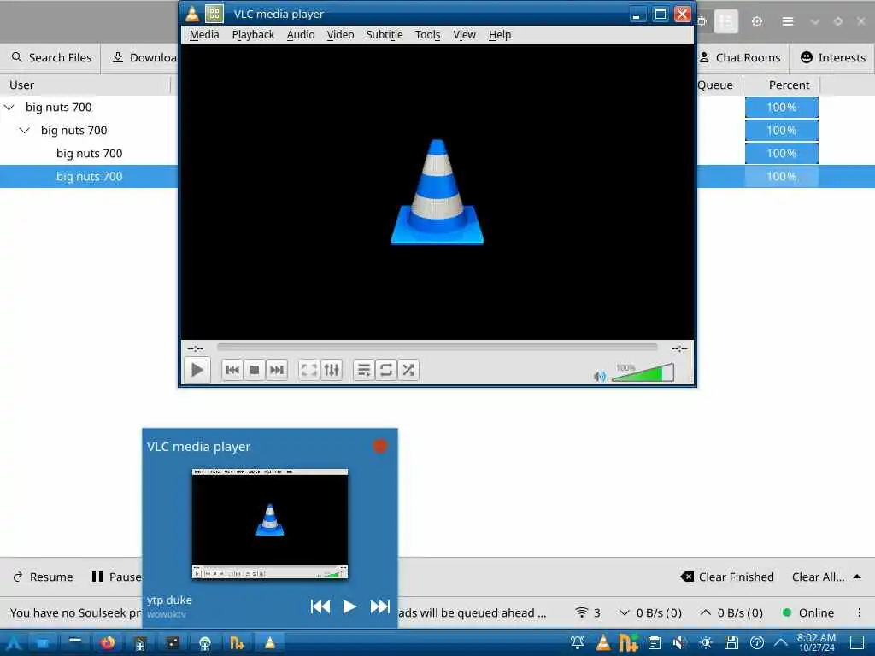Open the application launcher at the taskbar's left end
Viewport: 875px width, 656px height.
click(x=13, y=643)
